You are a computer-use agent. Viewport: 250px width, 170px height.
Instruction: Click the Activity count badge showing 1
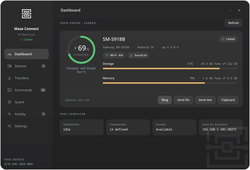pos(43,114)
